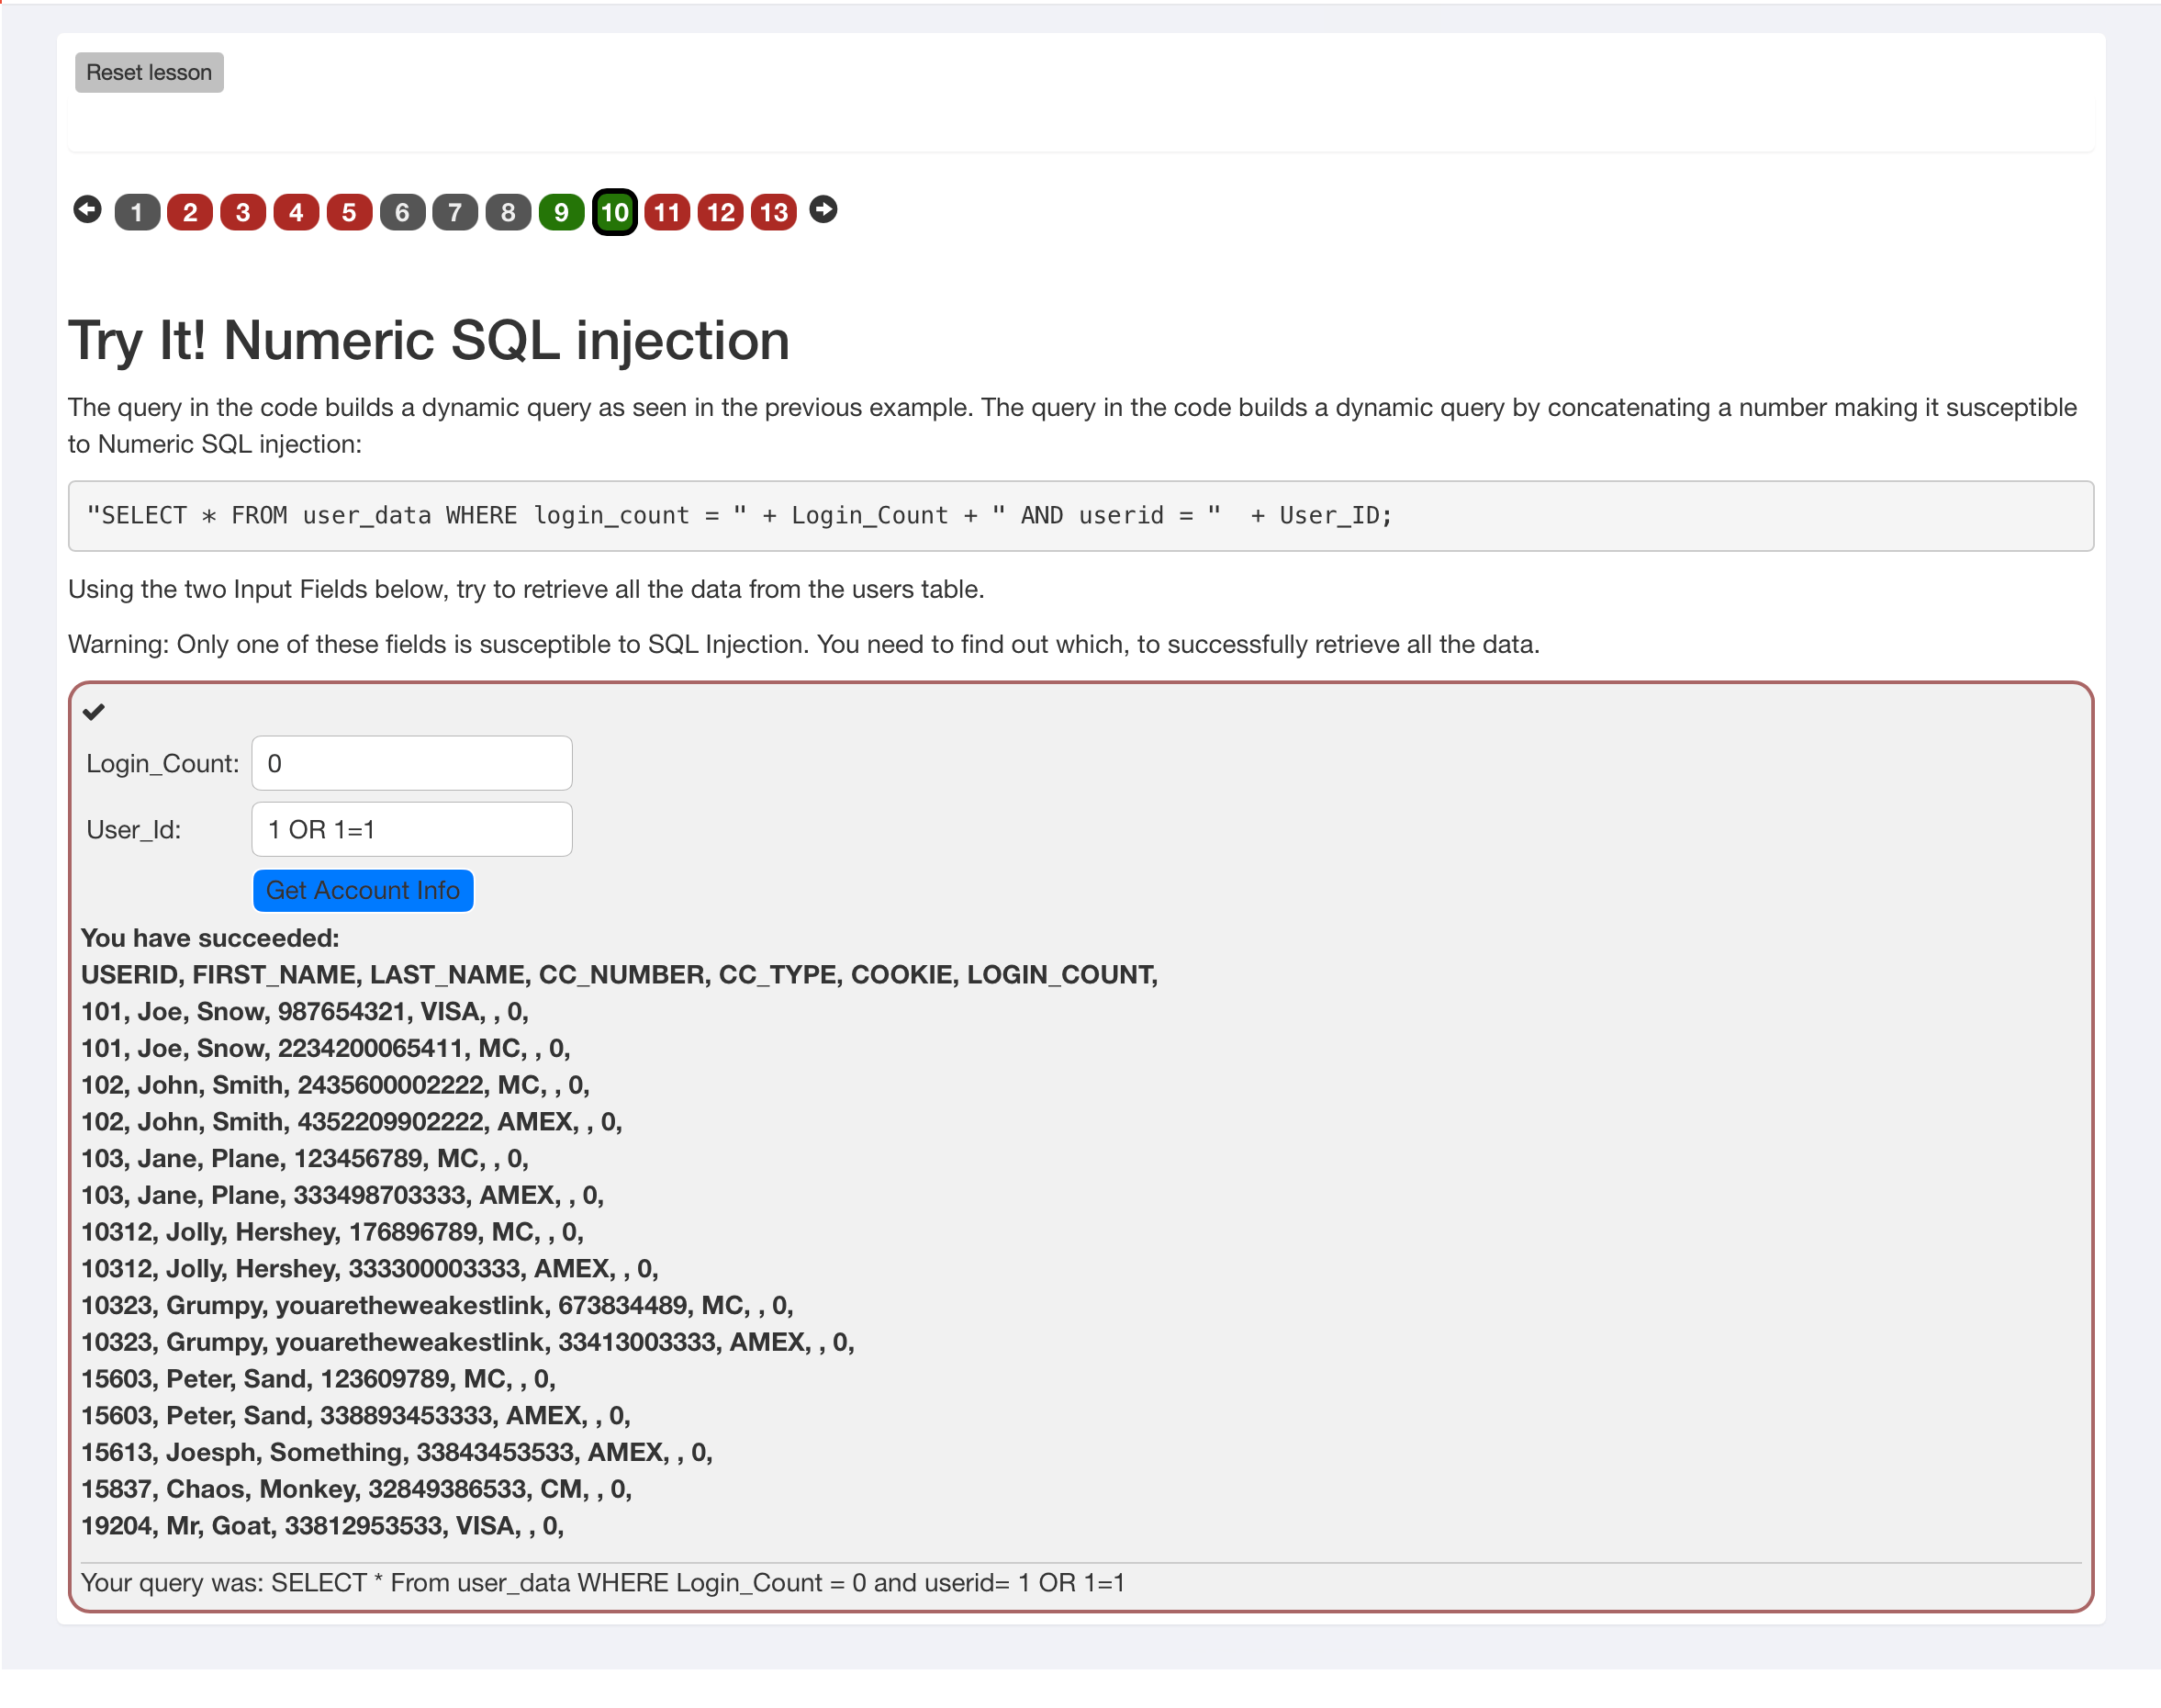Select Grumpy row with 673834489
This screenshot has width=2161, height=1708.
(438, 1306)
